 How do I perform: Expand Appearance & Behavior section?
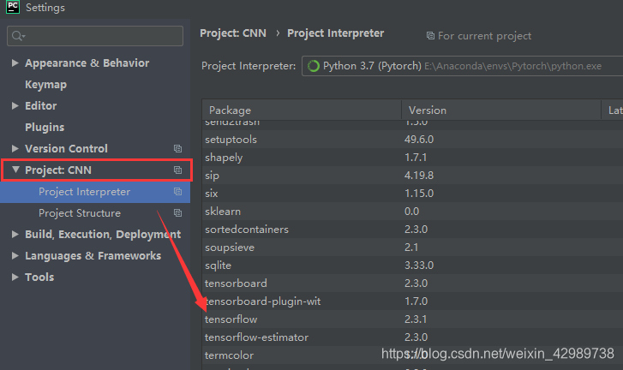[x=15, y=63]
